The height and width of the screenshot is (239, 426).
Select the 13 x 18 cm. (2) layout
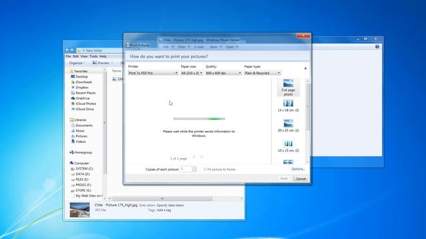tap(288, 106)
